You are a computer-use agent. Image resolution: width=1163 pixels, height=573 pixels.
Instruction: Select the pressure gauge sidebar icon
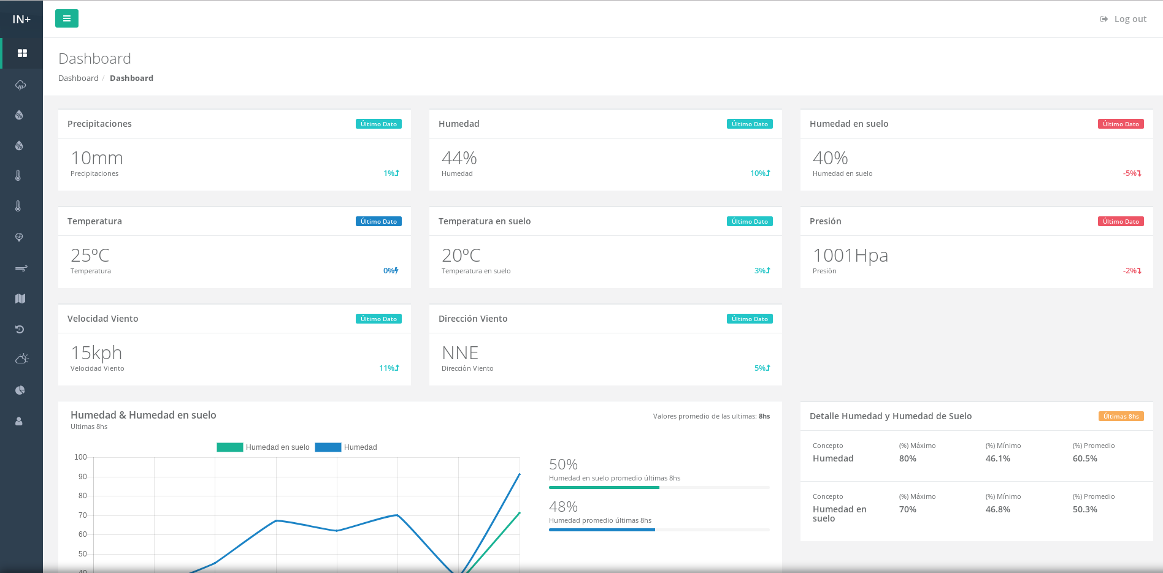(x=20, y=237)
